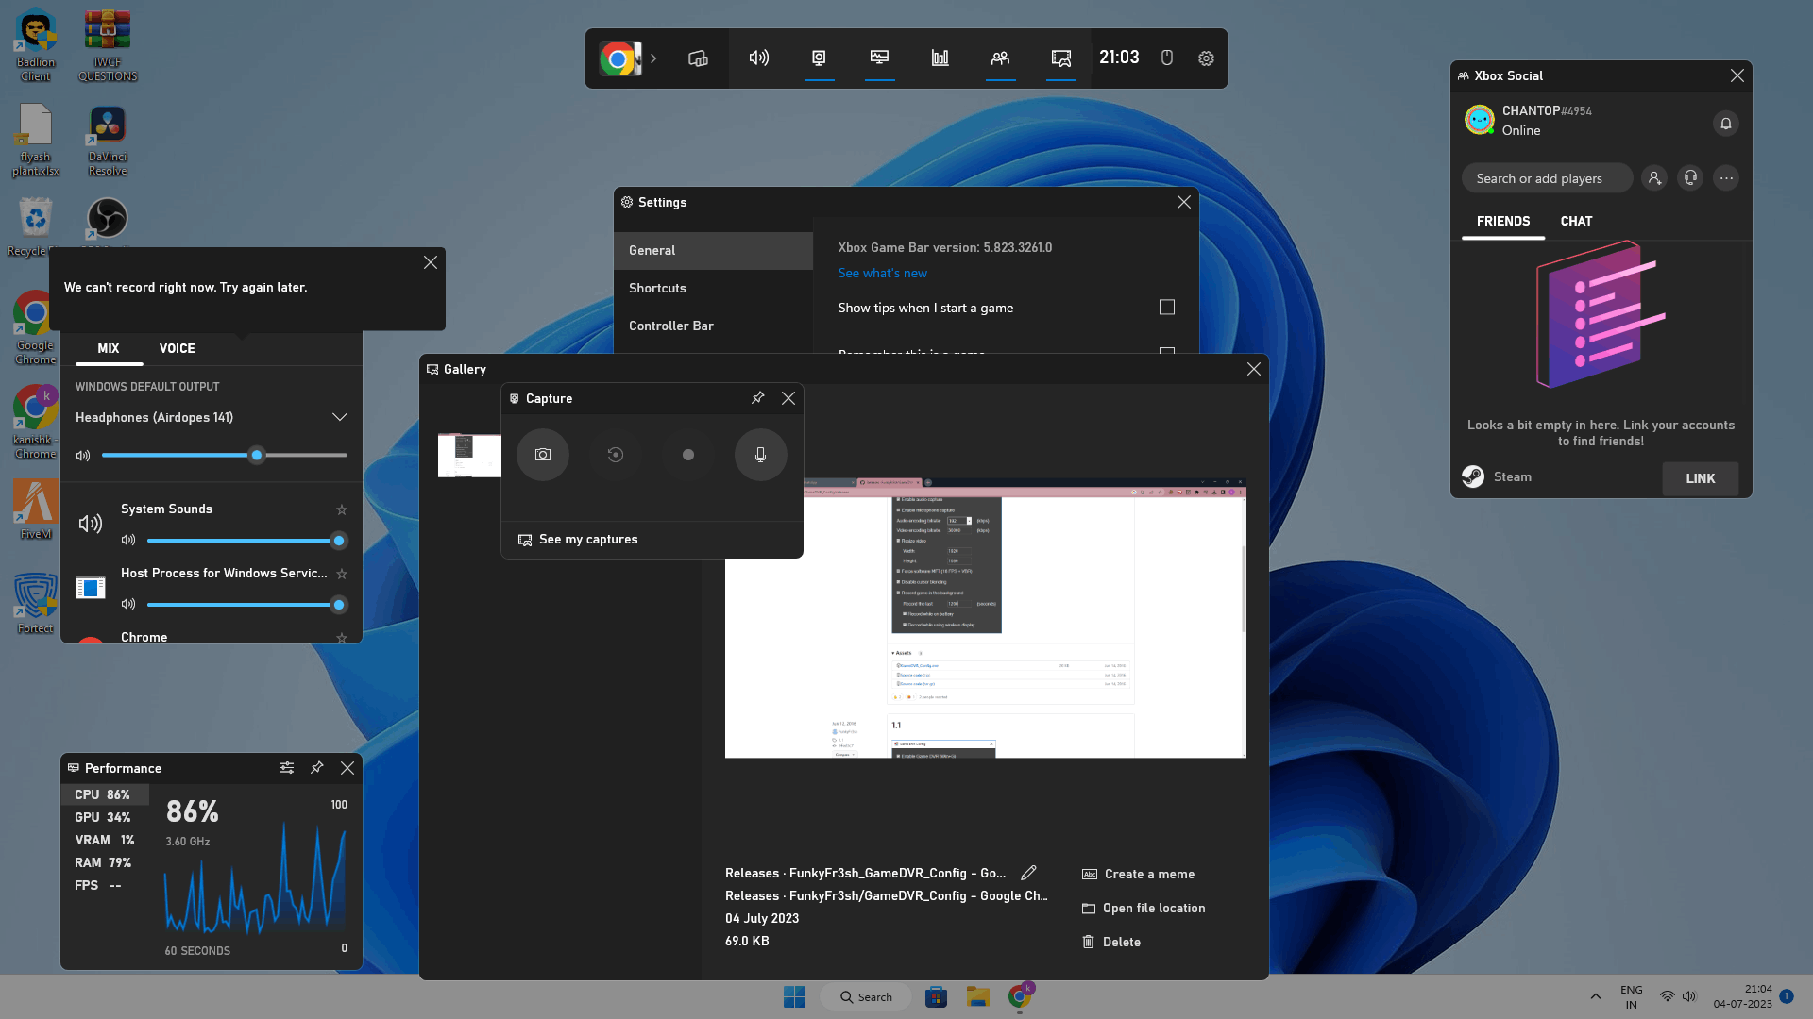The width and height of the screenshot is (1813, 1019).
Task: Click Create a meme
Action: pyautogui.click(x=1138, y=875)
